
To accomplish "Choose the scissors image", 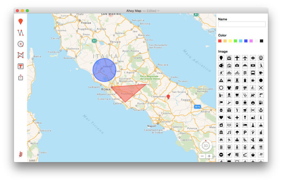I will click(253, 110).
